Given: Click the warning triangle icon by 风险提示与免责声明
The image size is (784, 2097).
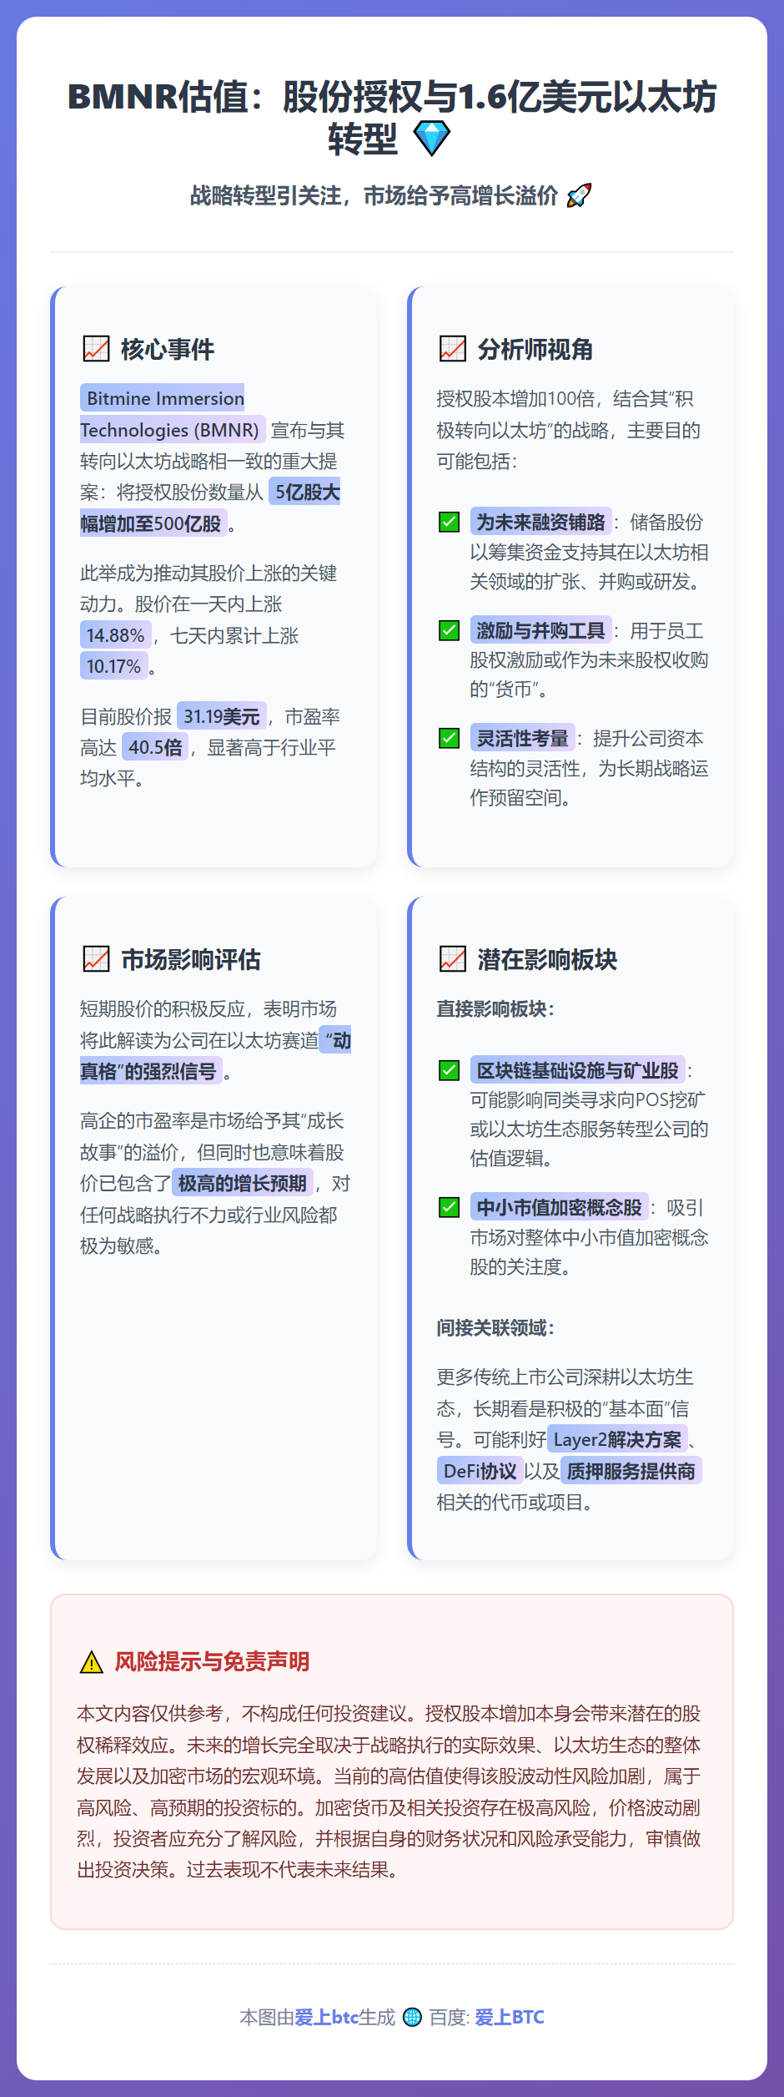Looking at the screenshot, I should pos(91,1662).
